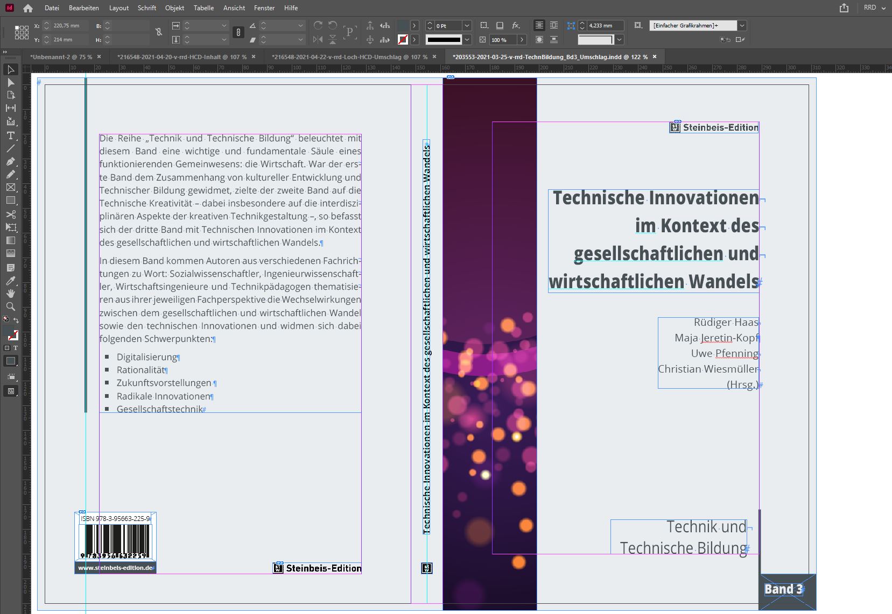Open the fx effects button
This screenshot has height=614, width=892.
[516, 25]
